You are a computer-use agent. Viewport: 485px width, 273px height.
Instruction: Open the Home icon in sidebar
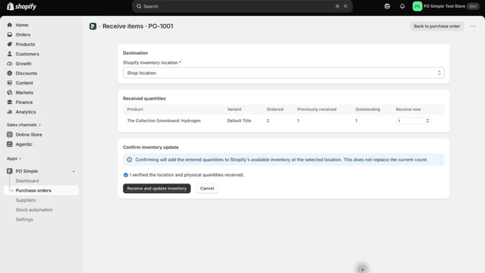[10, 25]
